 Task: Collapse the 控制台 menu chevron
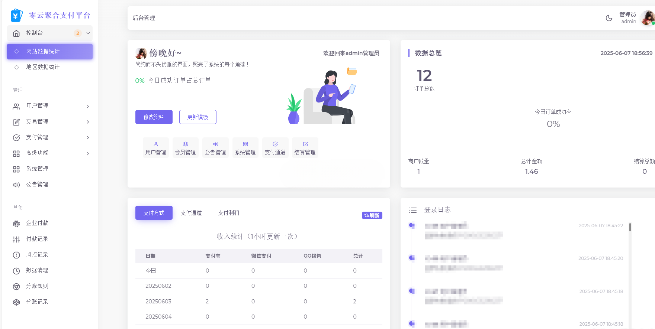[88, 33]
